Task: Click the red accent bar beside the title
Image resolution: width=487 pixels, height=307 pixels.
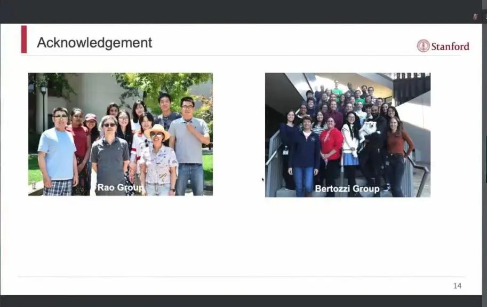Action: click(x=23, y=40)
